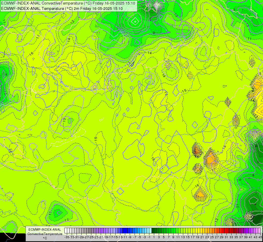Screen dimensions: 263x242
Task: Click the 29 legend scale value
Action: coord(222,237)
